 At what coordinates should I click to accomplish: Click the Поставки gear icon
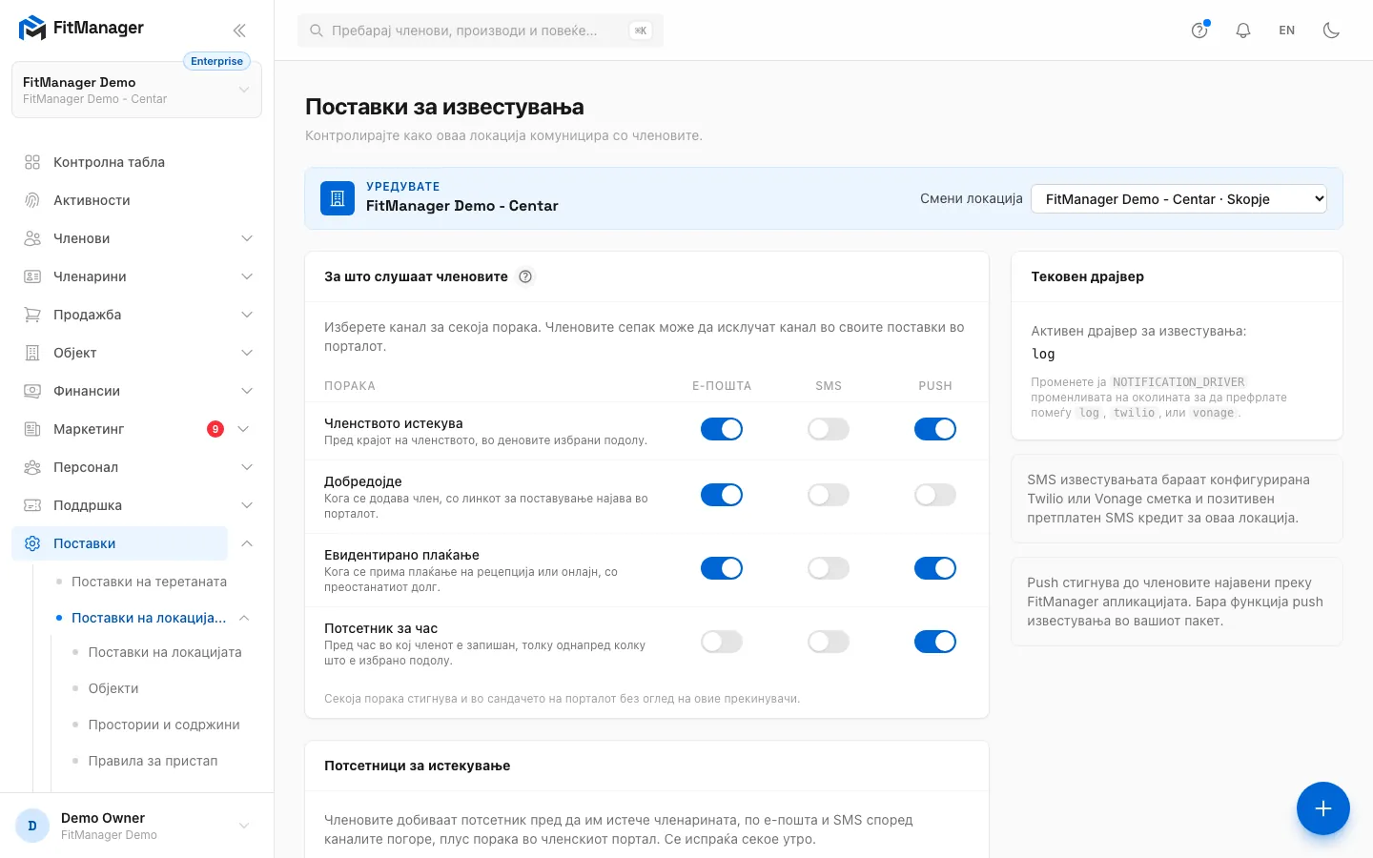point(32,543)
